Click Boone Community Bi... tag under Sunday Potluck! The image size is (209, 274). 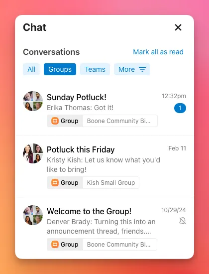(120, 121)
